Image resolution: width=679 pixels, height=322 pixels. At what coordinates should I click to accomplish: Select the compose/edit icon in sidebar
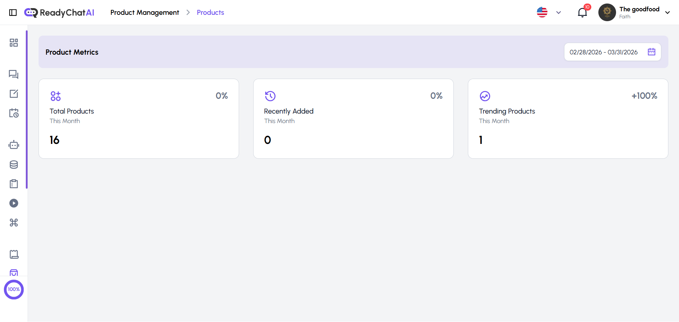14,93
